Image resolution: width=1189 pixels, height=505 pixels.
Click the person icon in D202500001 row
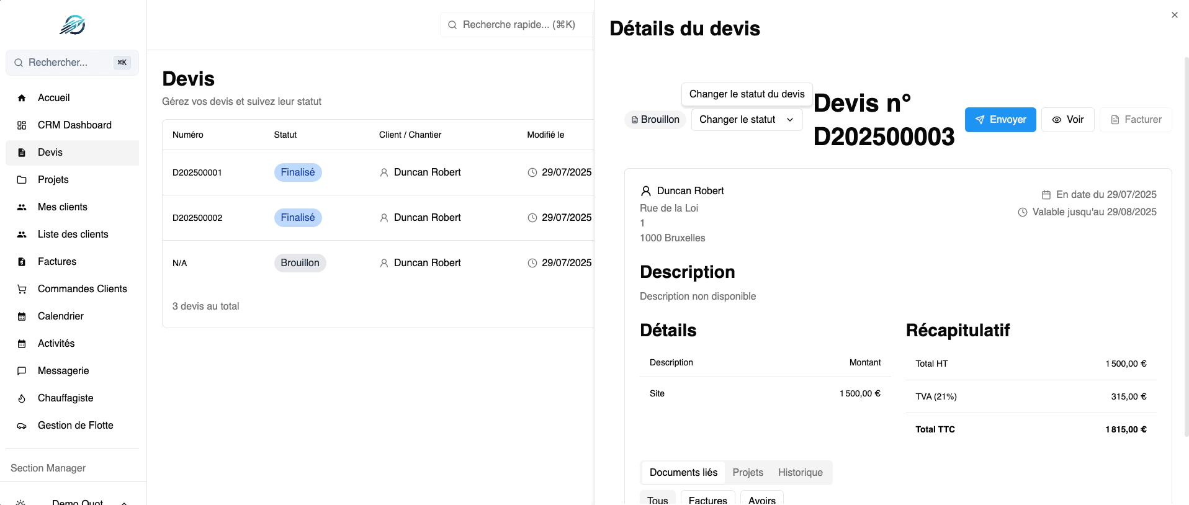(x=384, y=172)
